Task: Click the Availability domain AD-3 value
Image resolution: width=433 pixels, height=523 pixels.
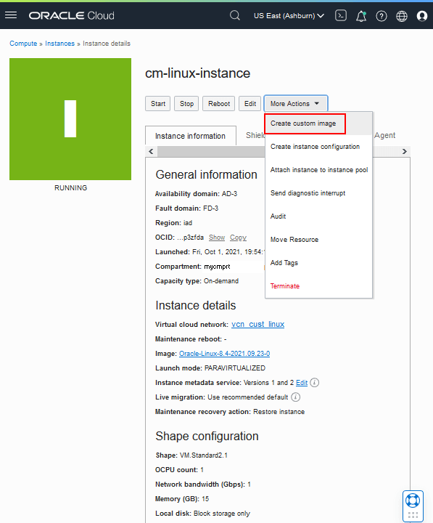Action: (229, 194)
